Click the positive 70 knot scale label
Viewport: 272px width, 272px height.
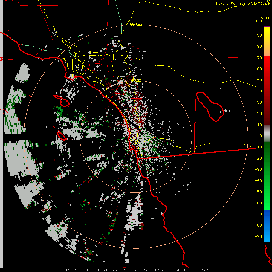pos(260,58)
